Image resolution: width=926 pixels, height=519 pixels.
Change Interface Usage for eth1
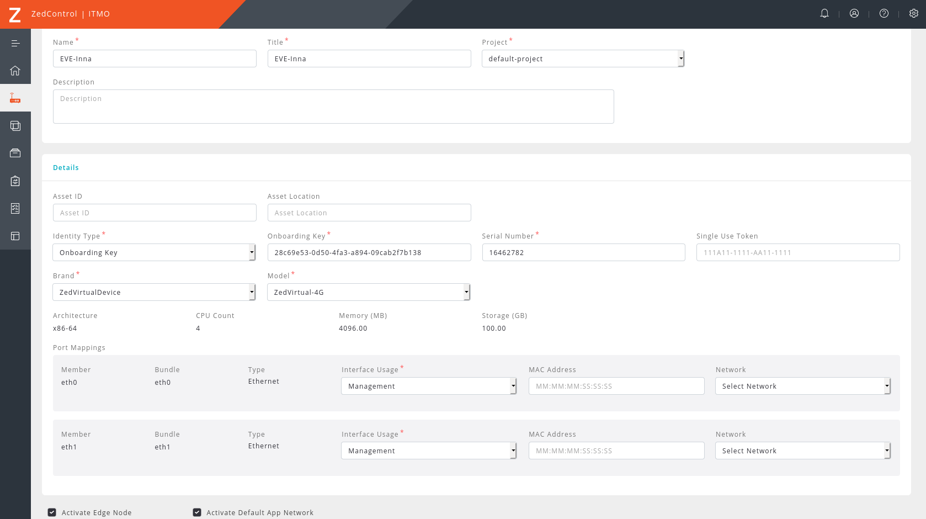point(429,451)
